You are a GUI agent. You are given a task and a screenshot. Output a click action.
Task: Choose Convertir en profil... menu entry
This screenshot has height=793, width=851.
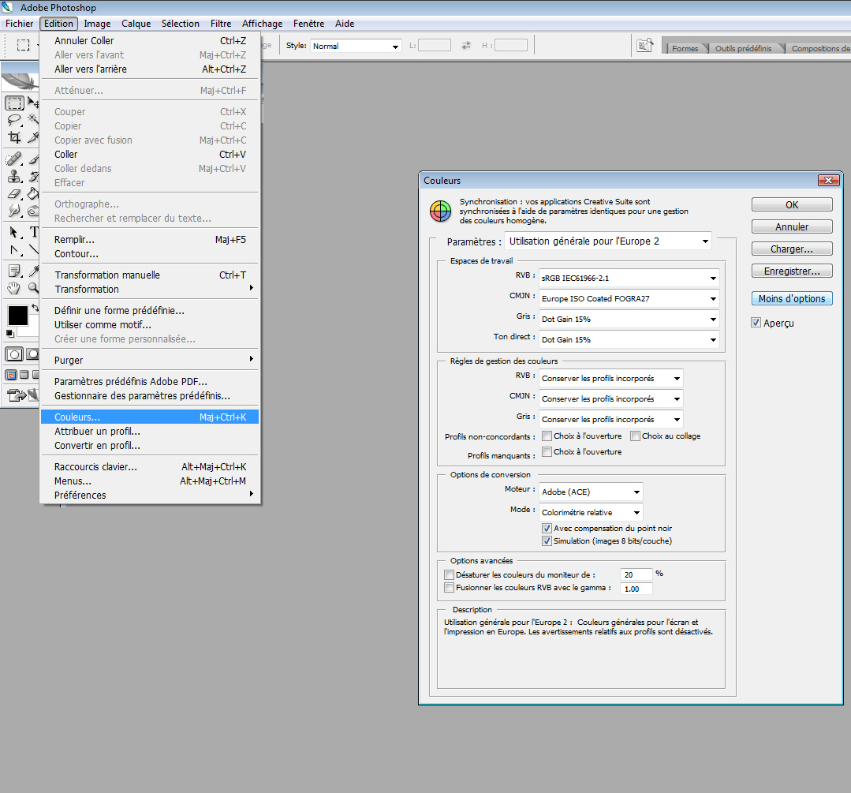(150, 445)
